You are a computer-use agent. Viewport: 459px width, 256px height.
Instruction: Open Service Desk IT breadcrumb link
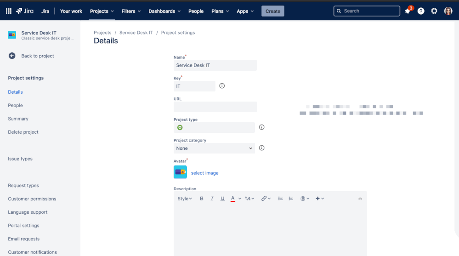coord(136,33)
